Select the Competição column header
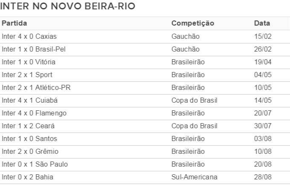 pos(193,23)
